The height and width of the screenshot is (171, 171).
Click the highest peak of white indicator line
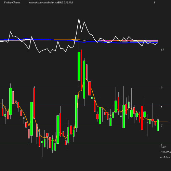pos(79,19)
